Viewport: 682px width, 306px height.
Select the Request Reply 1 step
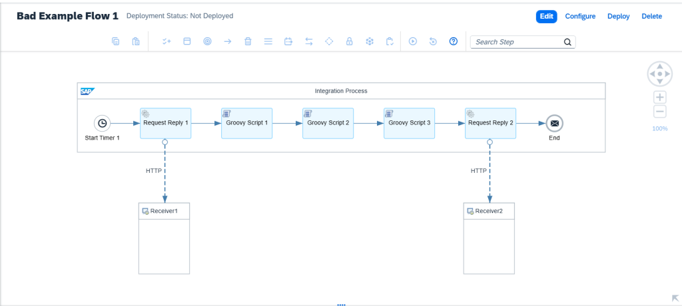pyautogui.click(x=165, y=124)
